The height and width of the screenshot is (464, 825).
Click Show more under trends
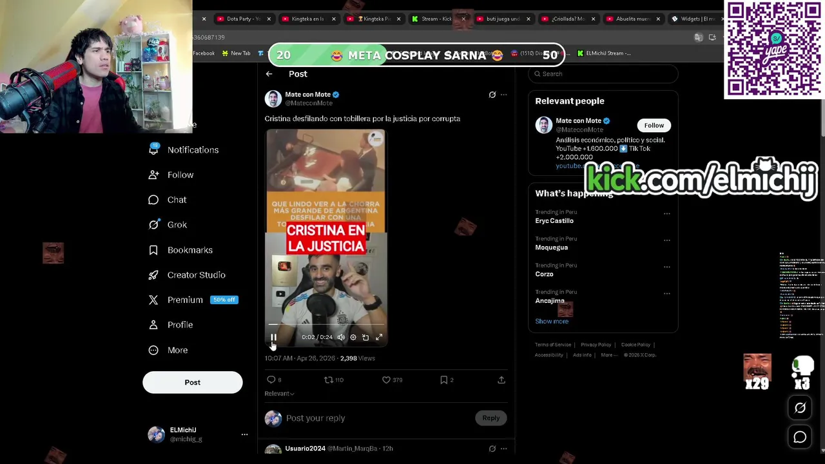point(552,321)
